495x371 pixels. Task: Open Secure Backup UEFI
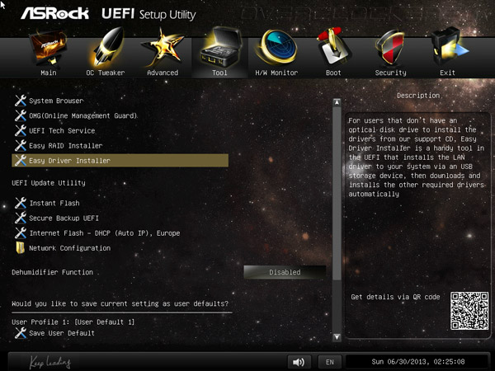[x=64, y=218]
